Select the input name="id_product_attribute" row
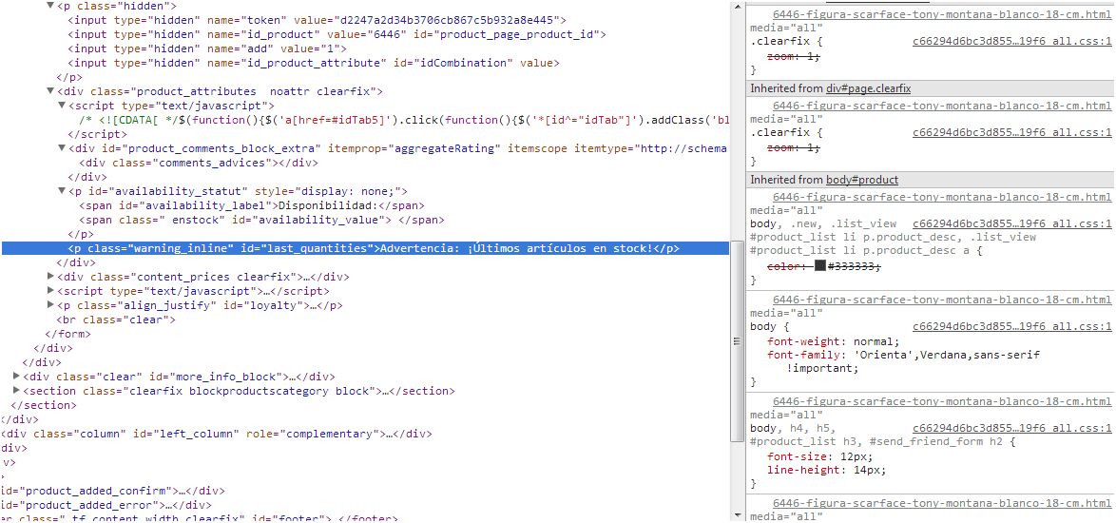Screen dimensions: 1116x523 (x=314, y=63)
